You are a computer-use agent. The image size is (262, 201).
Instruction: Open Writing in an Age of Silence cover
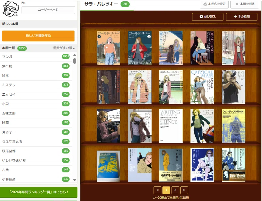(171, 126)
